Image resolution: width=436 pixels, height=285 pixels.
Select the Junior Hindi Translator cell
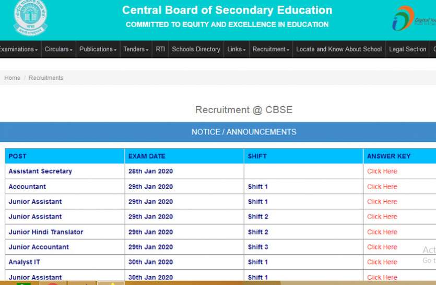click(65, 232)
